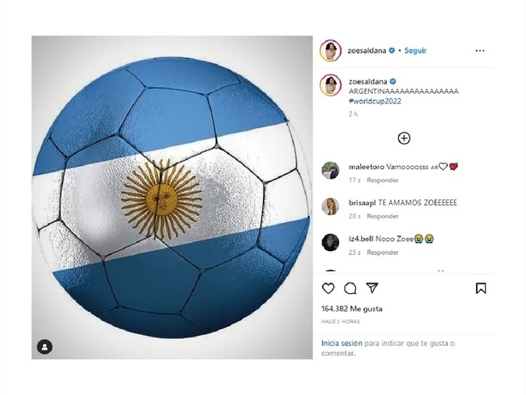This screenshot has width=526, height=395.
Task: Reply to brisaapl's comment
Action: tap(382, 216)
